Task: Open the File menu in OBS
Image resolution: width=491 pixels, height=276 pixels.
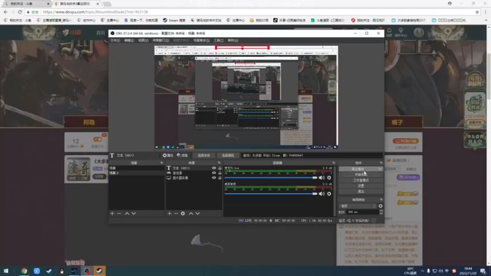Action: tap(115, 40)
